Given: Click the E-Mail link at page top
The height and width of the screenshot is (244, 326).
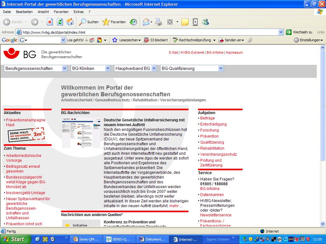Looking at the screenshot, I should tap(174, 52).
